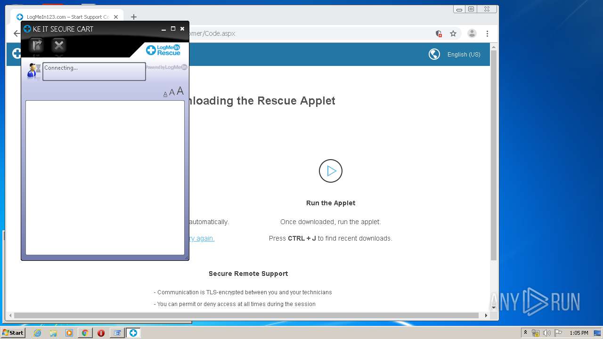This screenshot has height=339, width=603.
Task: Close the KE IT SECURE CART applet window
Action: [x=182, y=29]
